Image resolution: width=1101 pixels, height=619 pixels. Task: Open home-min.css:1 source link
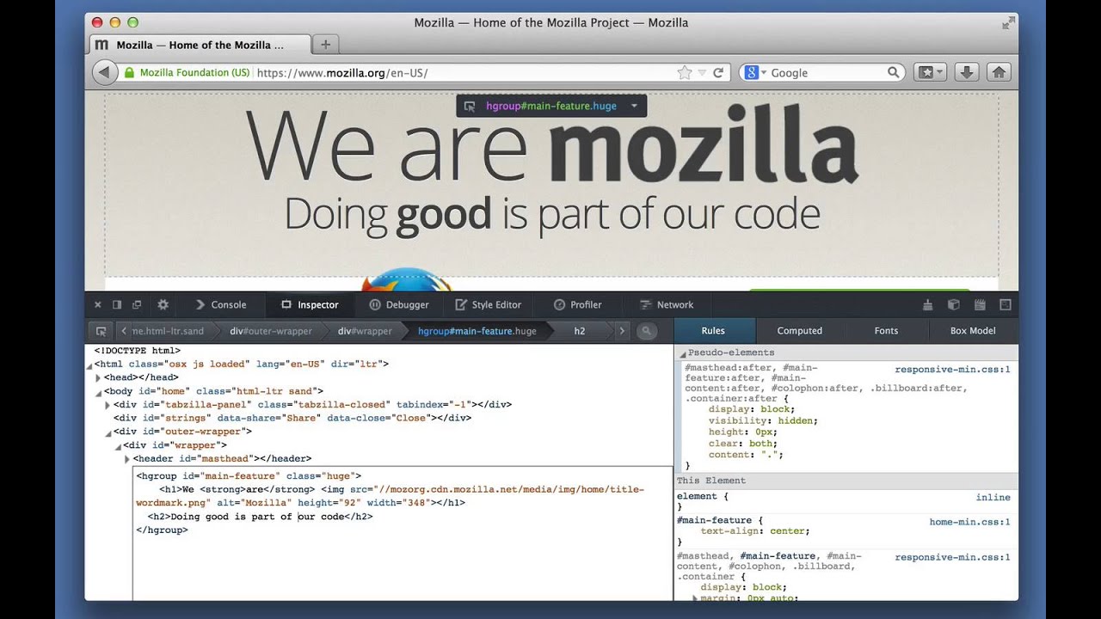point(969,522)
